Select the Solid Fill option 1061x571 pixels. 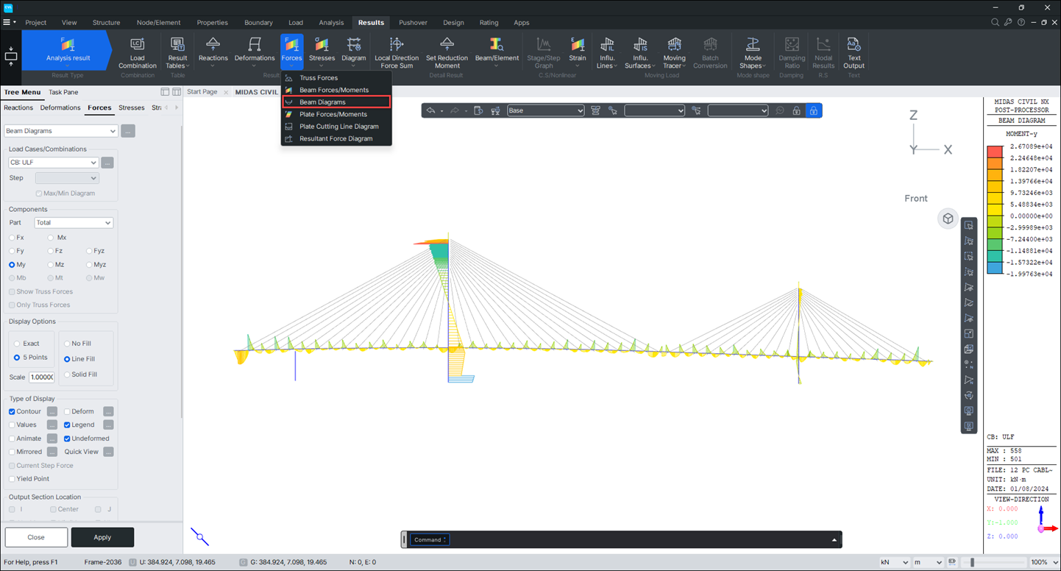click(x=67, y=375)
